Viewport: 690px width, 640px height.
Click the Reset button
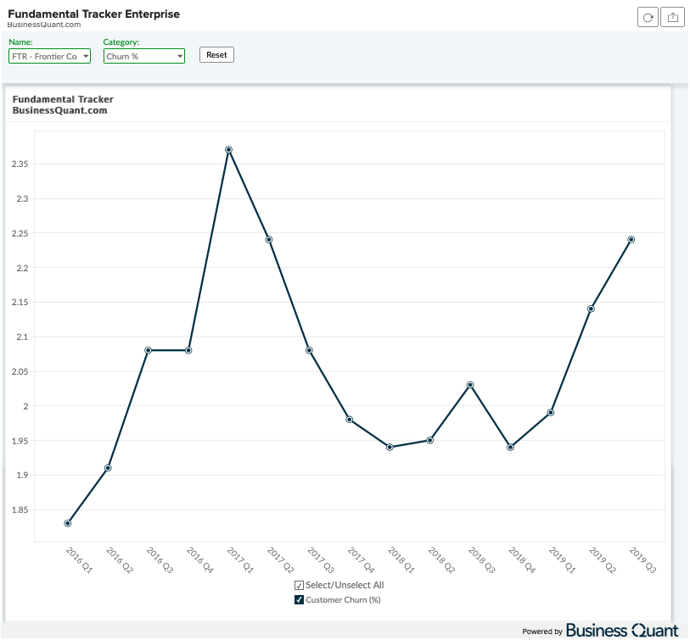[216, 55]
